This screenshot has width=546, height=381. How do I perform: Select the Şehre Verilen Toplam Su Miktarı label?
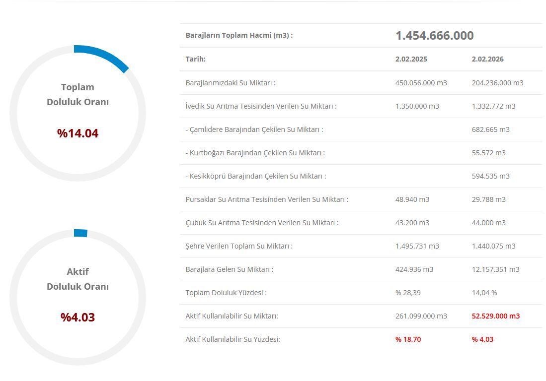239,246
